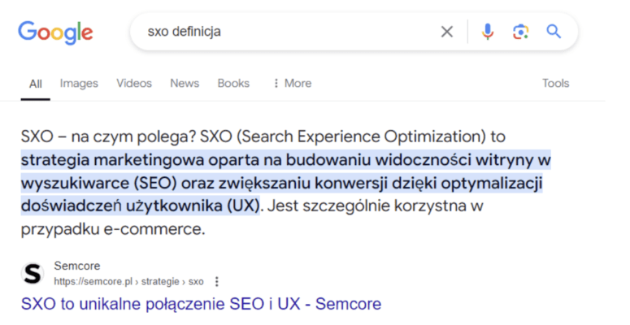This screenshot has width=630, height=325.
Task: Clear the search query text
Action: coord(447,32)
